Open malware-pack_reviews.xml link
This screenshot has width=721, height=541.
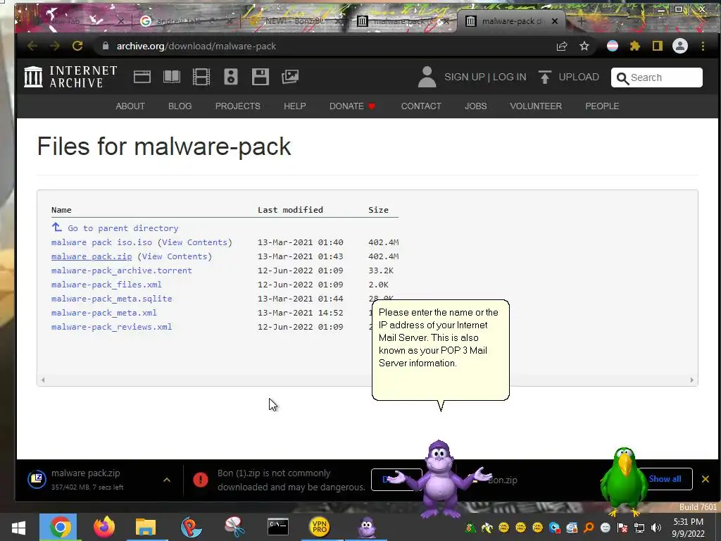[112, 327]
